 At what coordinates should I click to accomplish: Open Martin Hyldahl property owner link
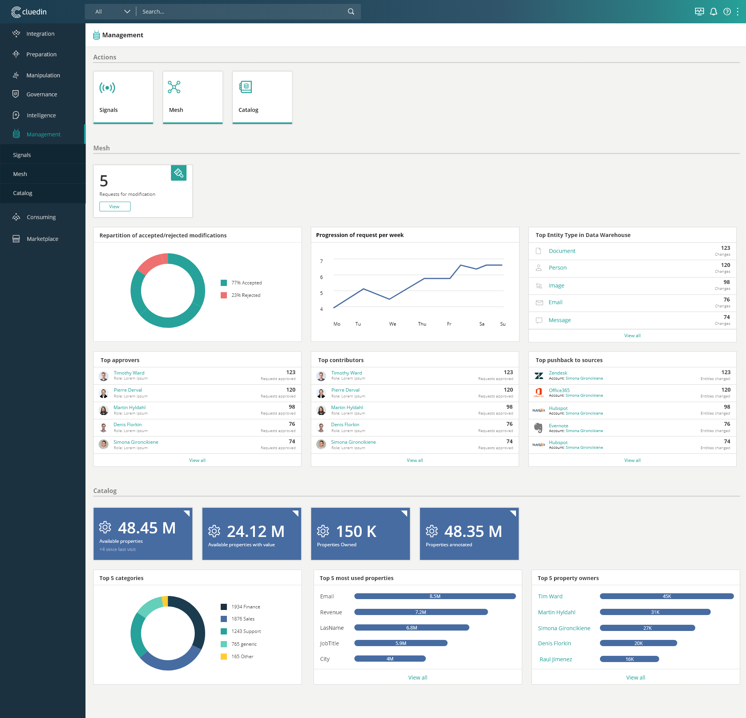(556, 612)
